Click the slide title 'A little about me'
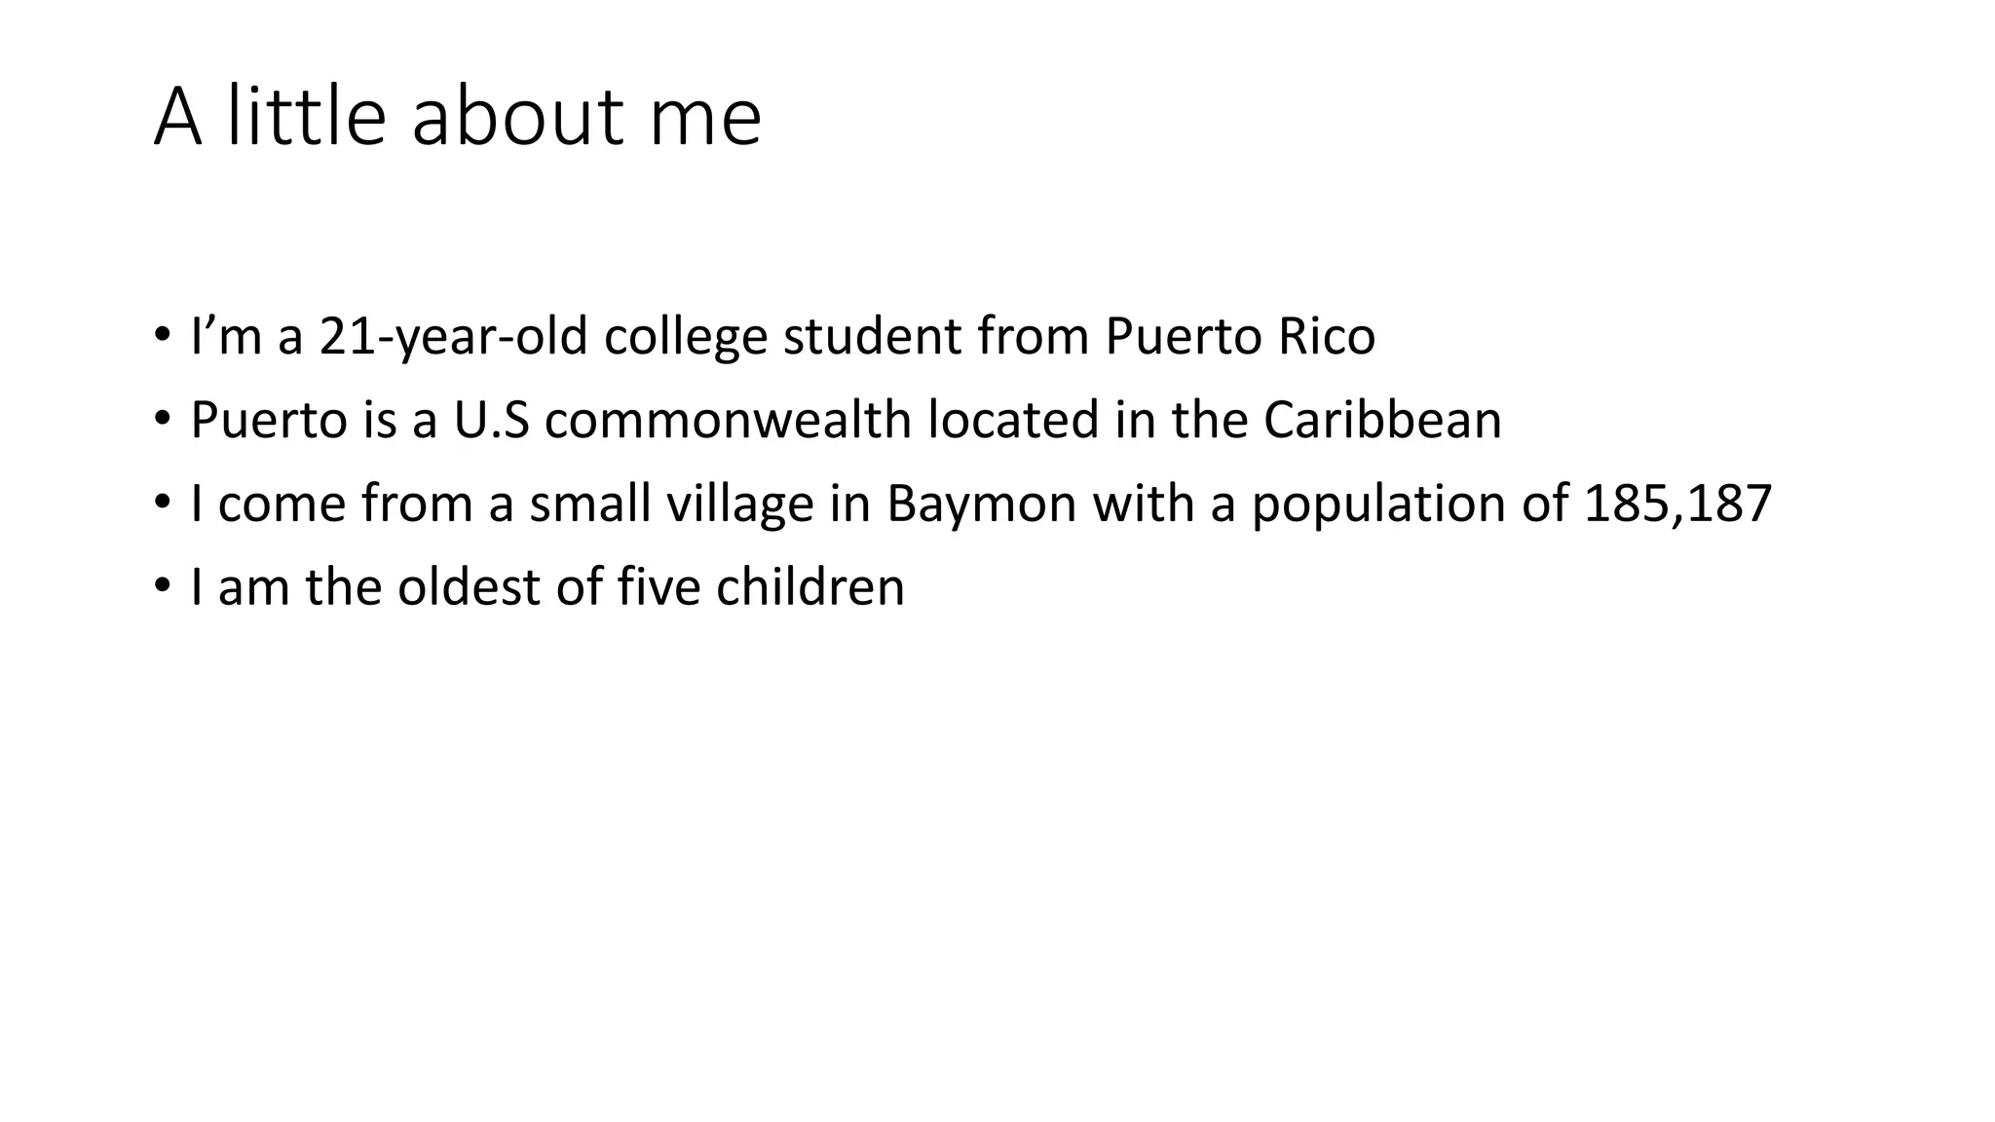 click(x=458, y=117)
